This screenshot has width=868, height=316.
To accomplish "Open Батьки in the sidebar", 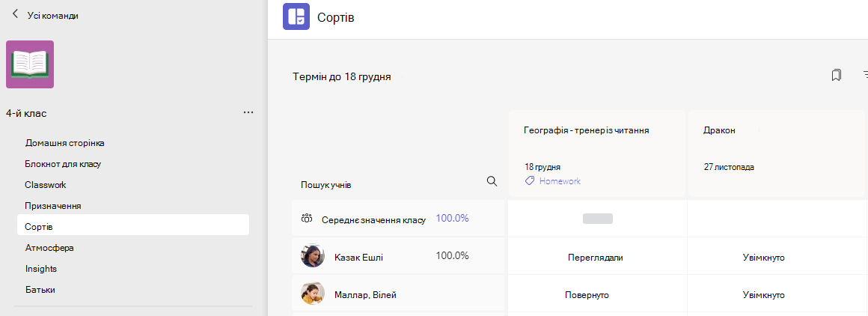I will 40,289.
